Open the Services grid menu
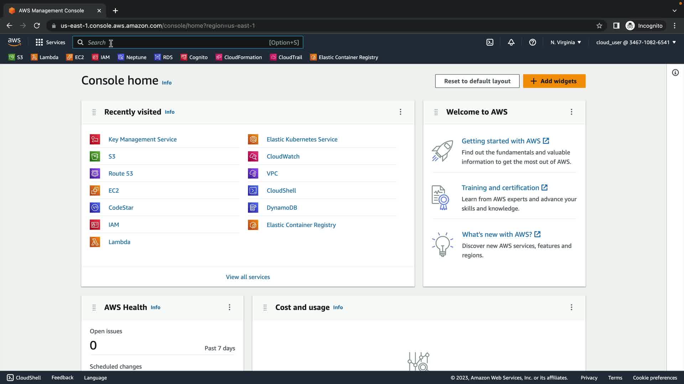The image size is (684, 384). pyautogui.click(x=50, y=42)
